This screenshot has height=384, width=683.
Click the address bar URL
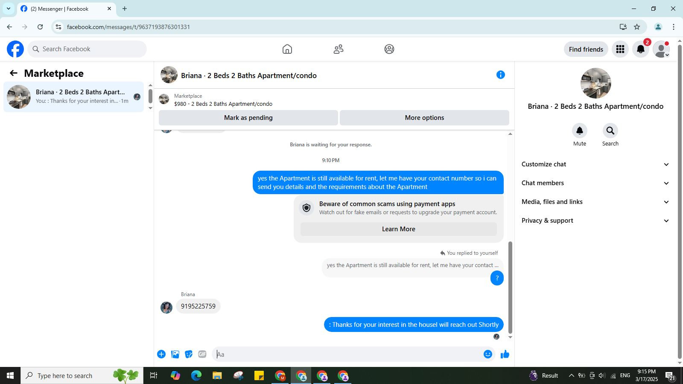[x=128, y=27]
